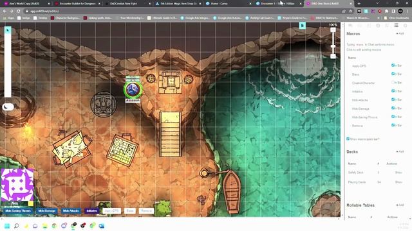
Task: Show the Playing Cards deck
Action: tap(398, 182)
